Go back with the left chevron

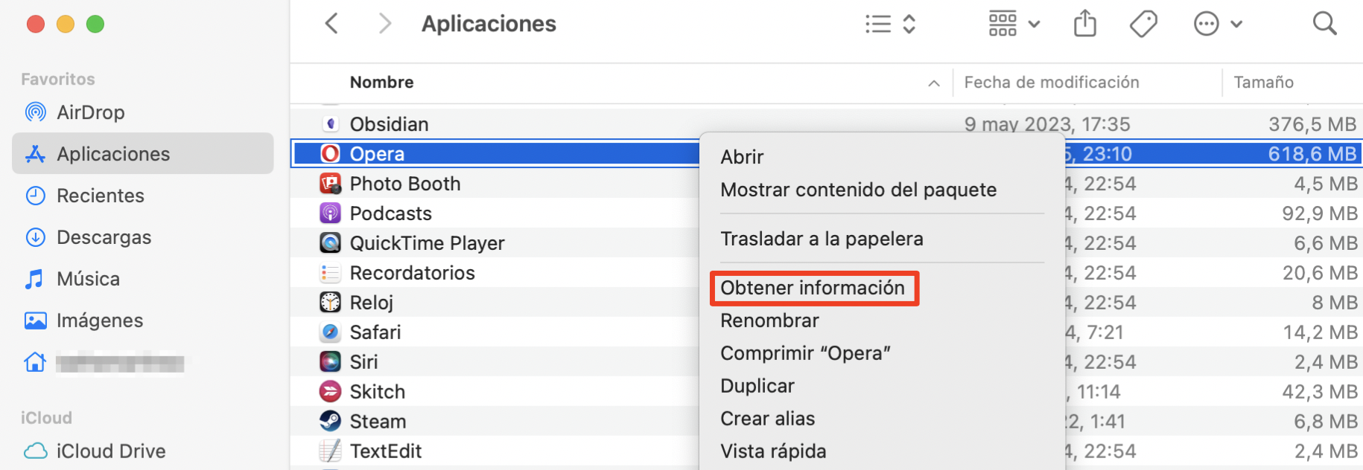(332, 24)
